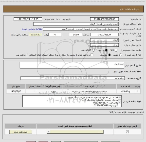Image resolution: width=146 pixels, height=142 pixels.
Task: Click service code cell ج-42-429
Action: [x=125, y=91]
